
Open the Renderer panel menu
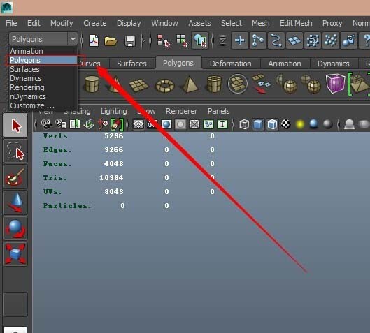point(181,111)
